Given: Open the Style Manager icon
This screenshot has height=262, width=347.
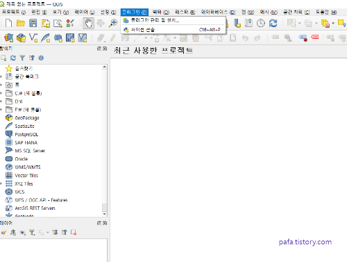Looking at the screenshot, I should (x=70, y=23).
